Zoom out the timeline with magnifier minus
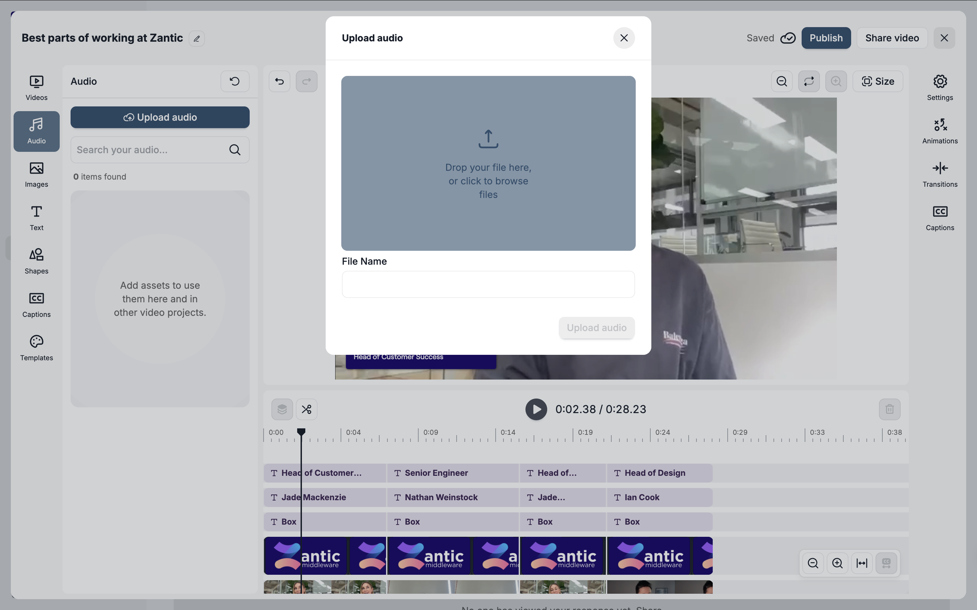The width and height of the screenshot is (977, 610). [x=813, y=563]
